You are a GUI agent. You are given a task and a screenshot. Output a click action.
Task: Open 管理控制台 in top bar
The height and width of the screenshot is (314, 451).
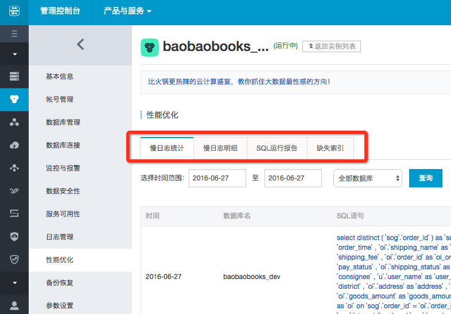point(60,11)
